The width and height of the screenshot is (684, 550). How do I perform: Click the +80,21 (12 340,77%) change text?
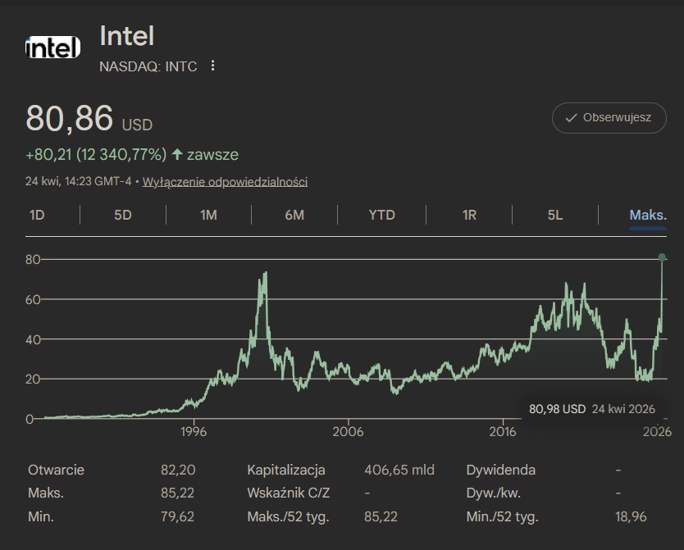[x=96, y=154]
